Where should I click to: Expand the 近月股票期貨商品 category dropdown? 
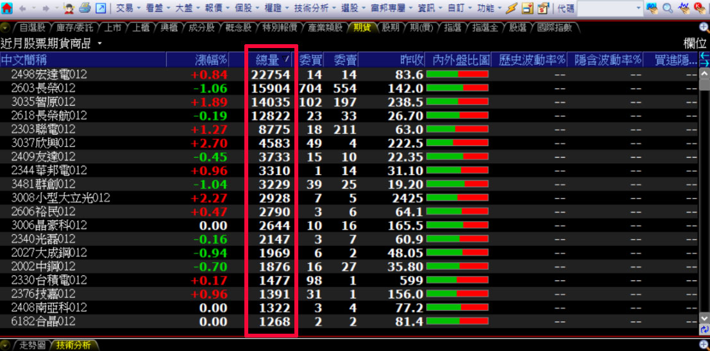(100, 44)
